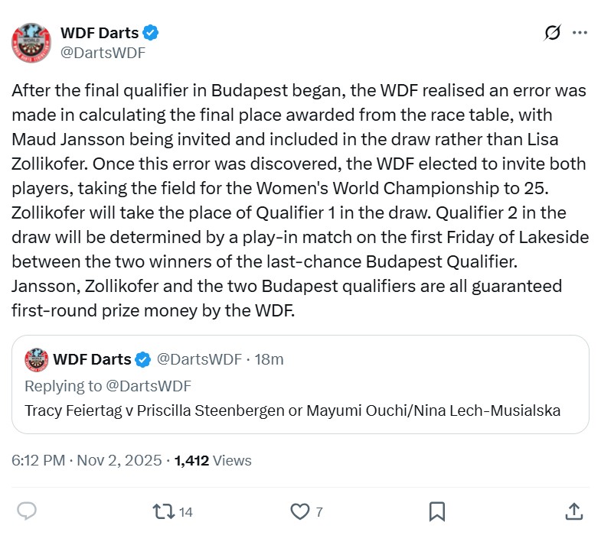Click the @DartsWDF handle under the author name

click(x=103, y=53)
